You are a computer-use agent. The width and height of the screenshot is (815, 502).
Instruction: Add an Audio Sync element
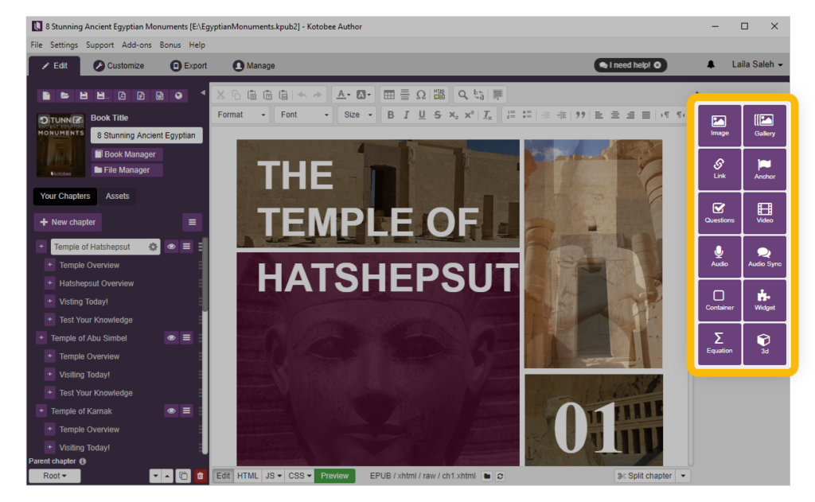coord(764,256)
